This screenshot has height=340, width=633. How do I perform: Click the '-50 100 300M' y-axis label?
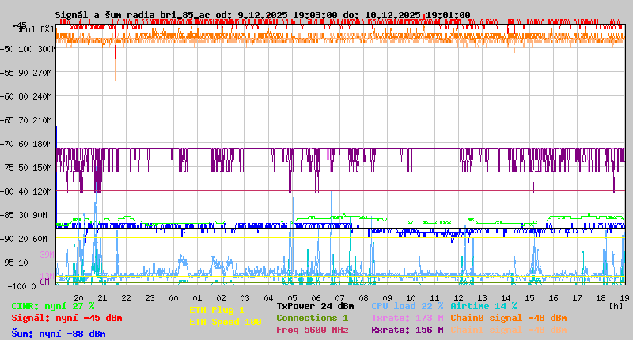[x=28, y=49]
